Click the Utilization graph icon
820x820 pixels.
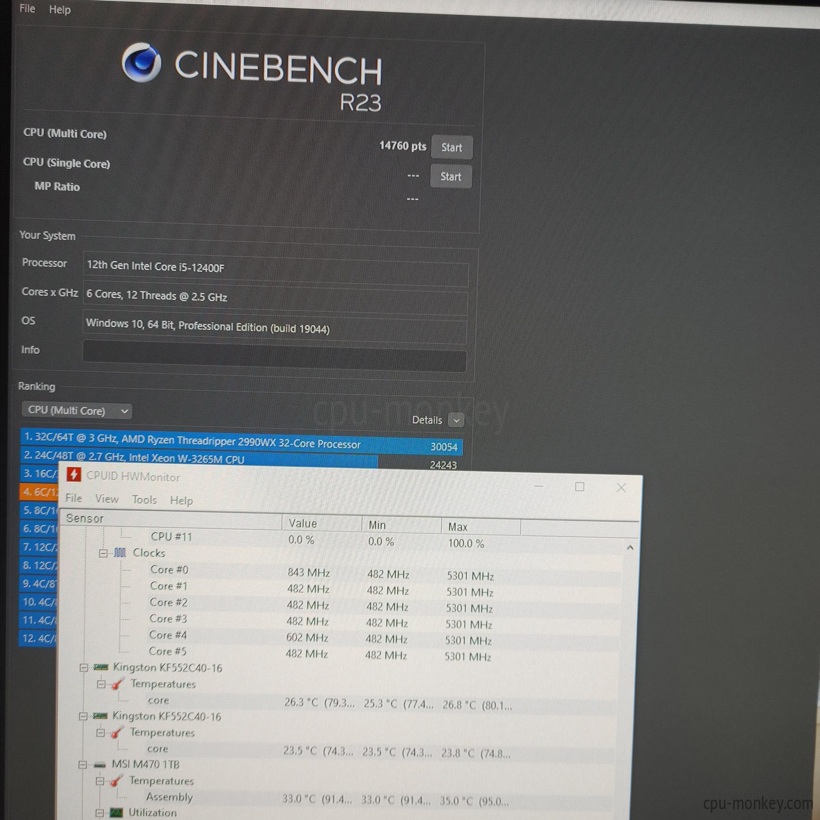click(116, 813)
